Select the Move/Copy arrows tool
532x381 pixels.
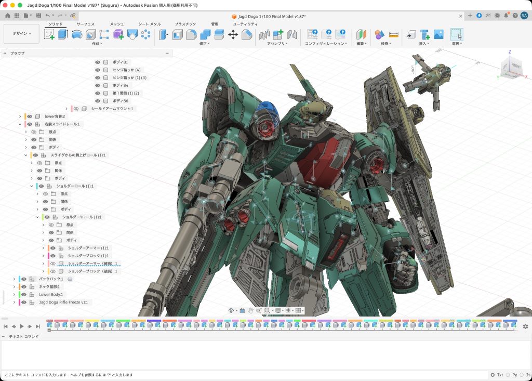[233, 34]
